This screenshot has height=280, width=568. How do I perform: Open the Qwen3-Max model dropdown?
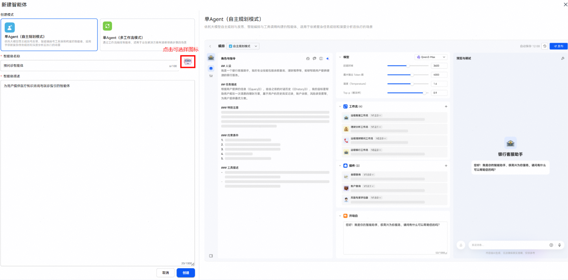(x=431, y=57)
